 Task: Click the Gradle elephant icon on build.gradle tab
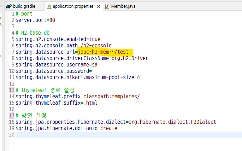pos(9,6)
